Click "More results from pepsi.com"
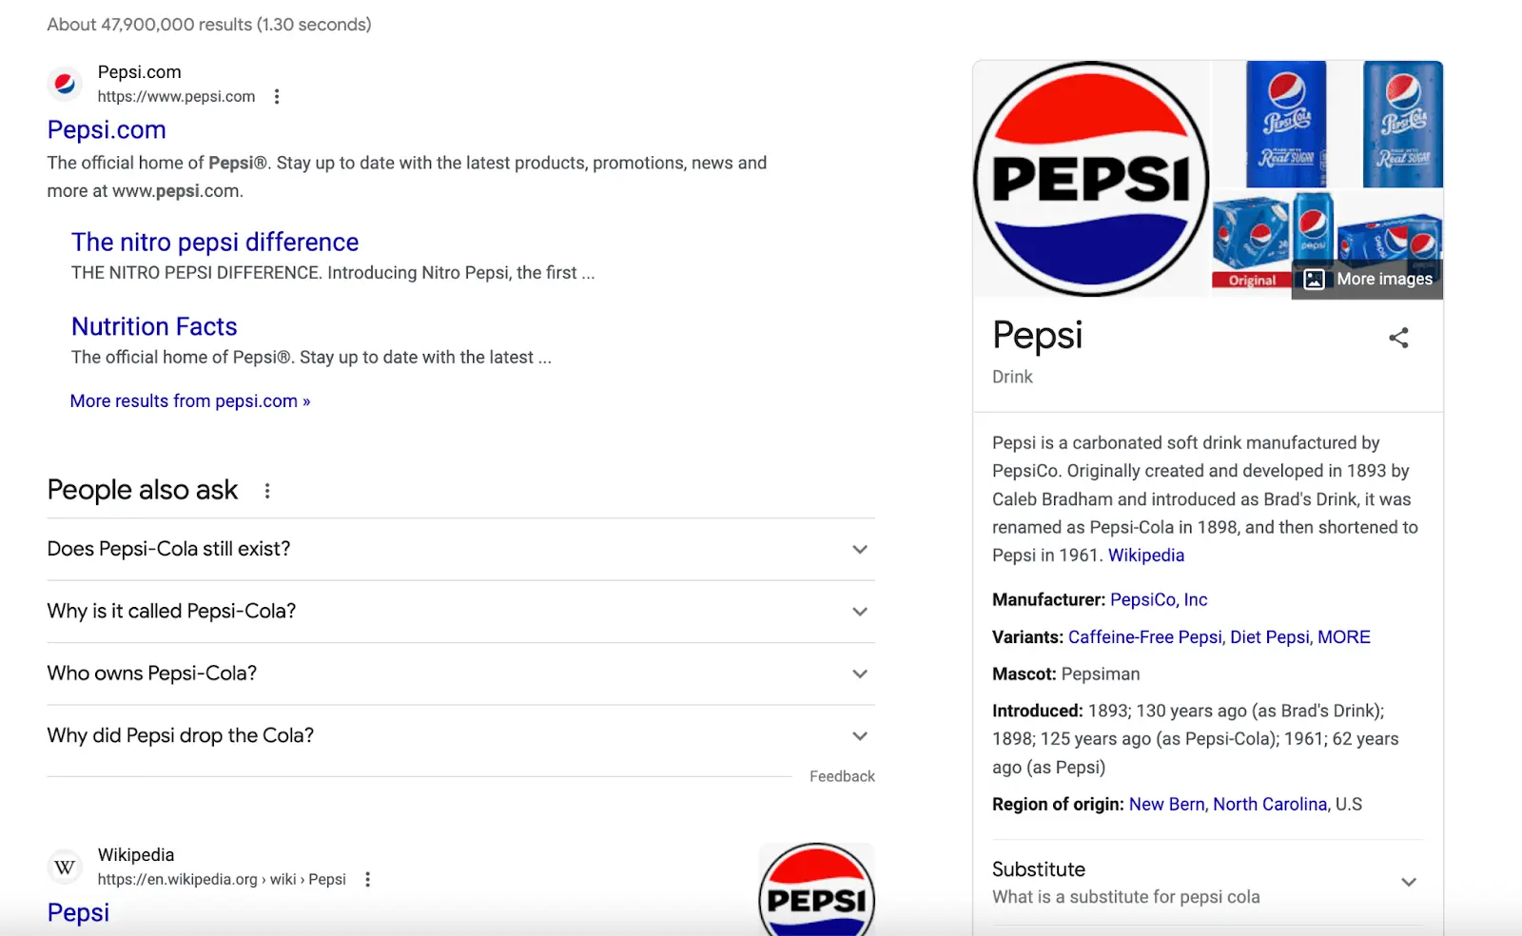 [188, 400]
